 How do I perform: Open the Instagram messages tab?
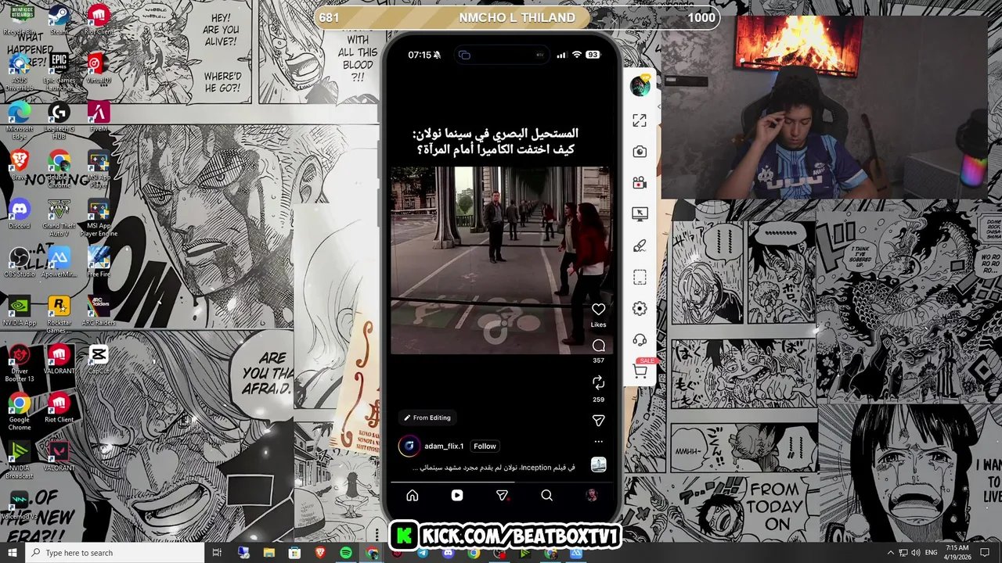(x=503, y=495)
